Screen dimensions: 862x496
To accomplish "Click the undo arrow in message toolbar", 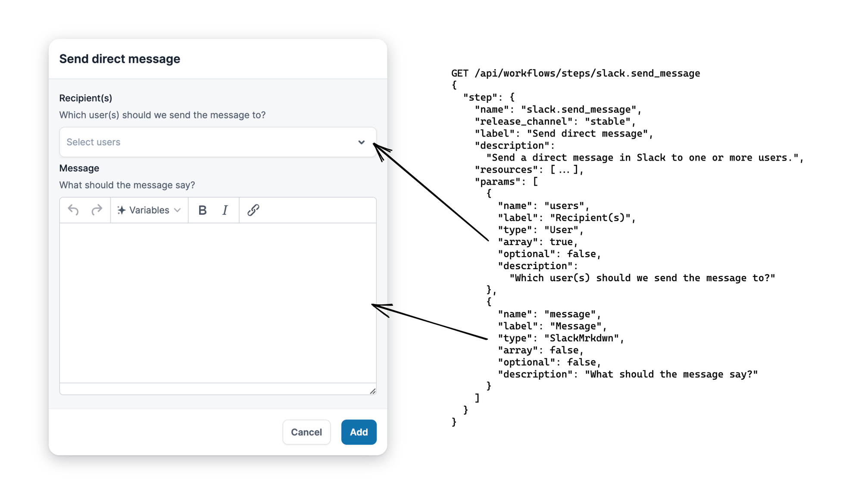I will (x=73, y=210).
